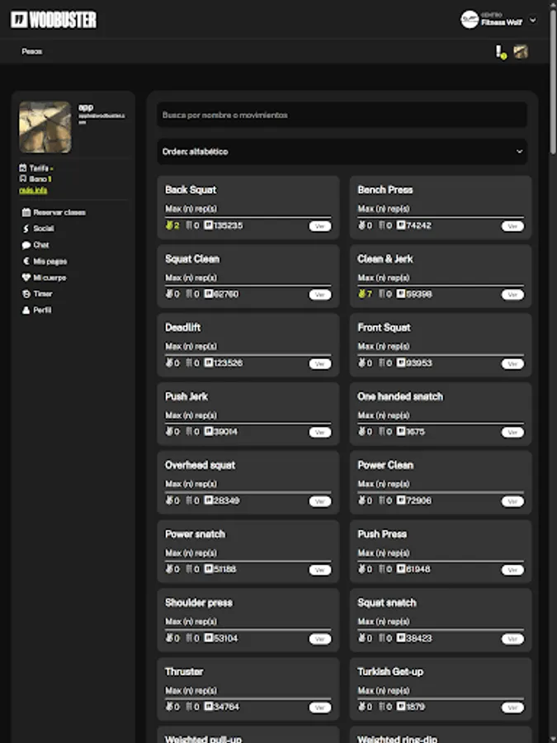
Task: Expand the Fitness Wolf centro chevron
Action: (x=534, y=19)
